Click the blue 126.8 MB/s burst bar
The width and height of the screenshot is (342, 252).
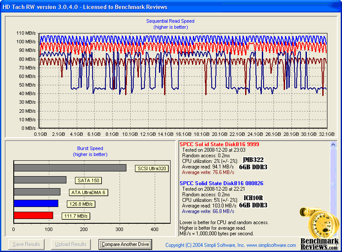pos(36,203)
